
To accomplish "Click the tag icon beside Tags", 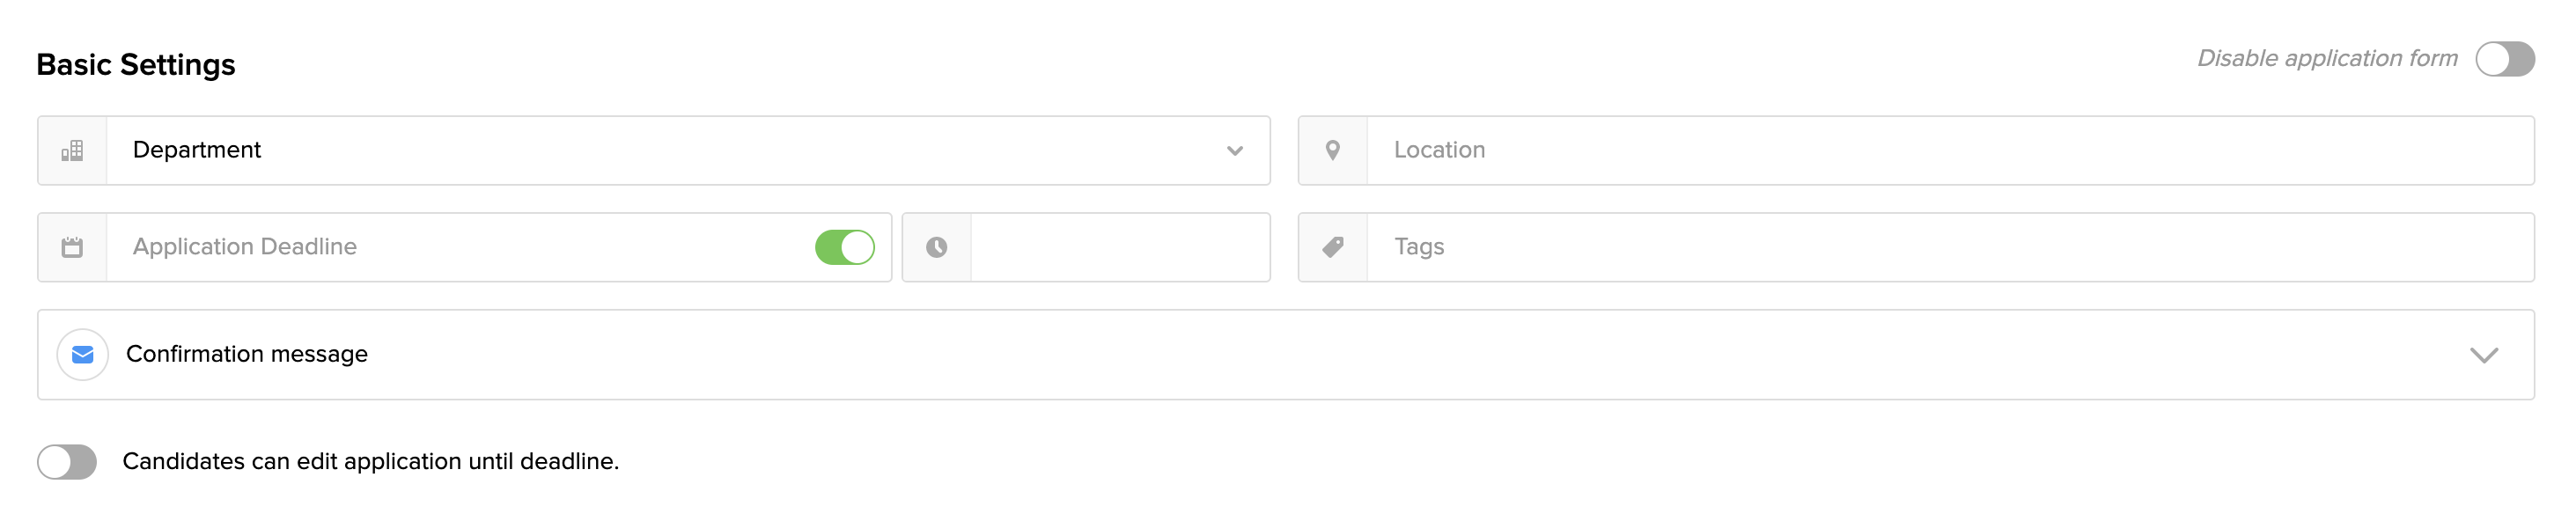I will [x=1332, y=248].
